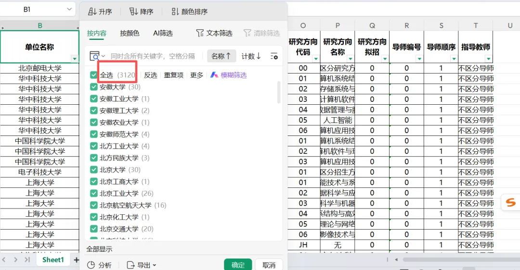Open 模糊筛选 fuzzy filter
The image size is (520, 270).
coord(229,75)
